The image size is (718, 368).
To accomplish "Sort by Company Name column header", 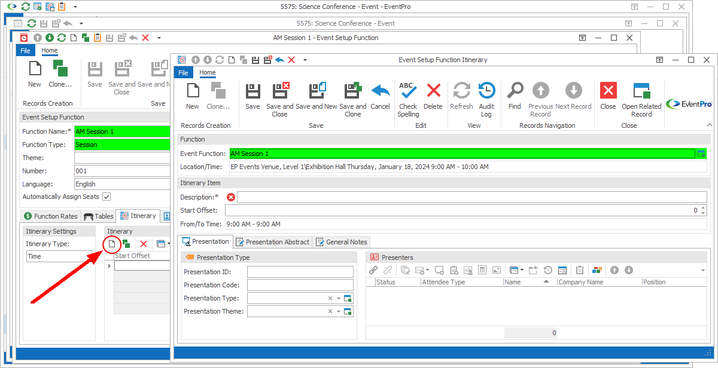I will point(599,282).
